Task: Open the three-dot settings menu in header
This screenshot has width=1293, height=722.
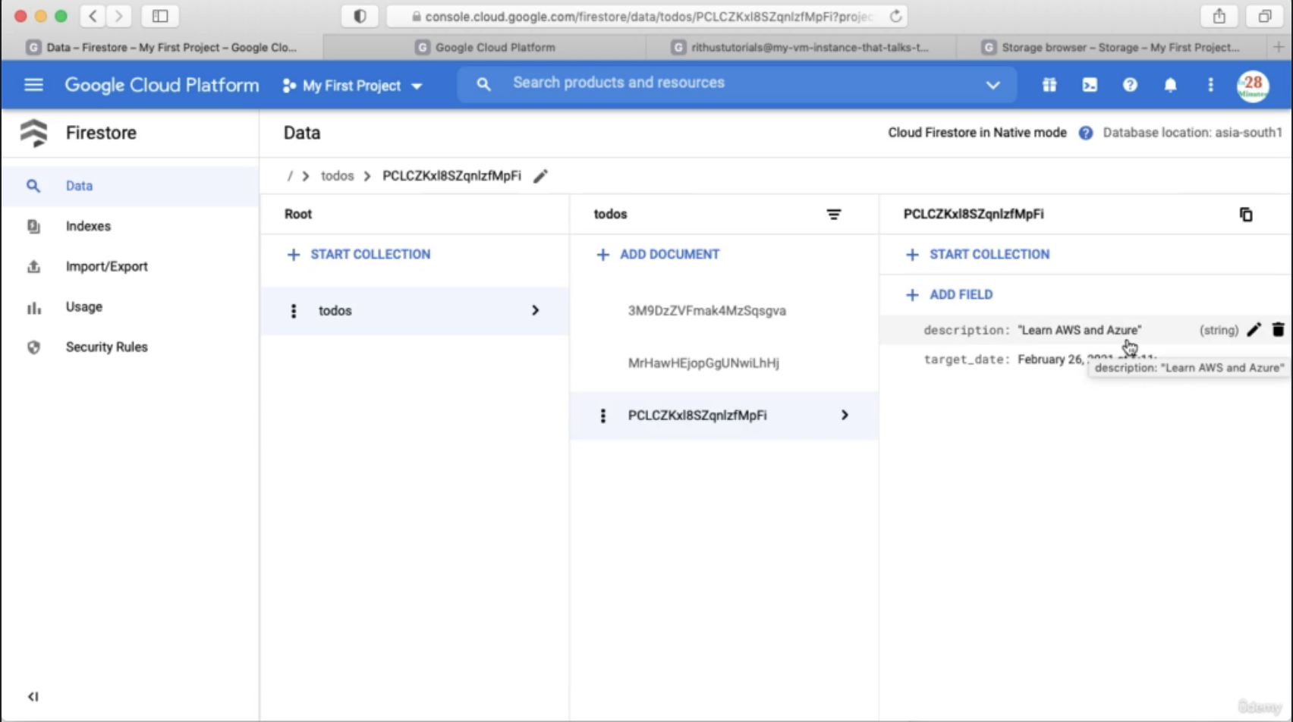Action: [1210, 85]
